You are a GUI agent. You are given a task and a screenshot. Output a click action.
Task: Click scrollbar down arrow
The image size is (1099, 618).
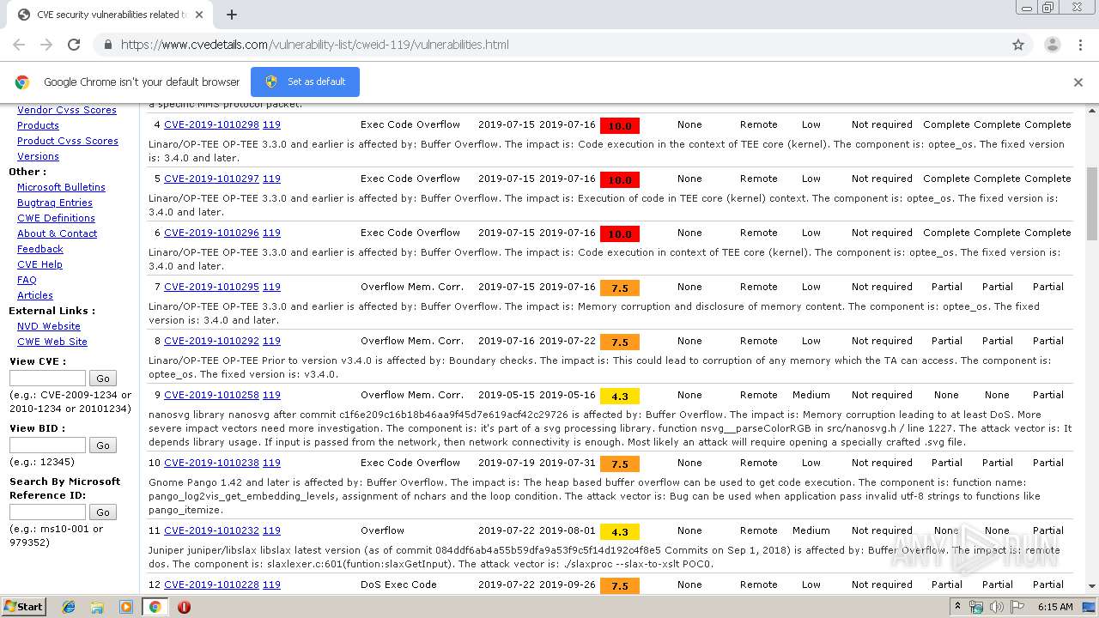coord(1092,586)
